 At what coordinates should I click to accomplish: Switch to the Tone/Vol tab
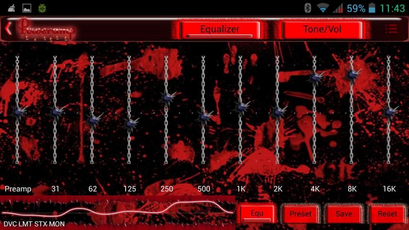point(322,30)
